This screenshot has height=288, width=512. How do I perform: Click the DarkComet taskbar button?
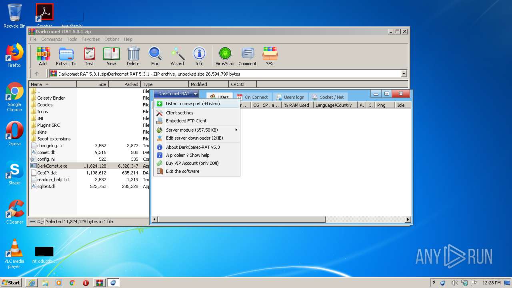(113, 283)
